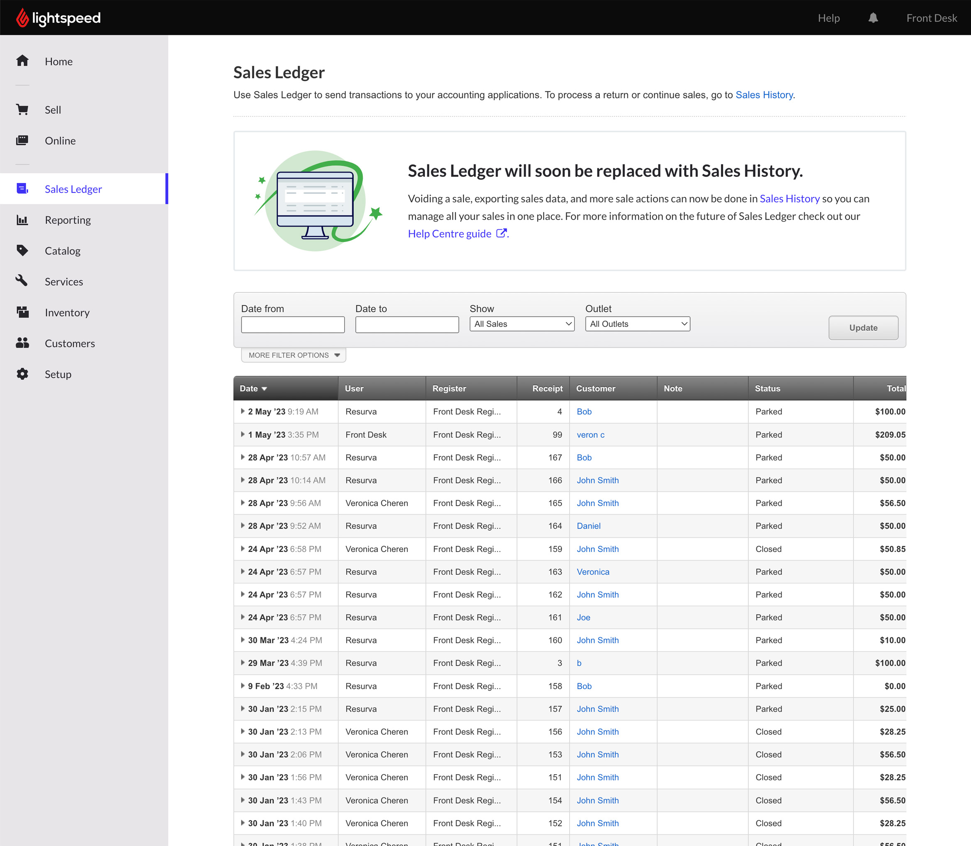Click the Customers people icon
This screenshot has height=846, width=971.
[x=22, y=343]
